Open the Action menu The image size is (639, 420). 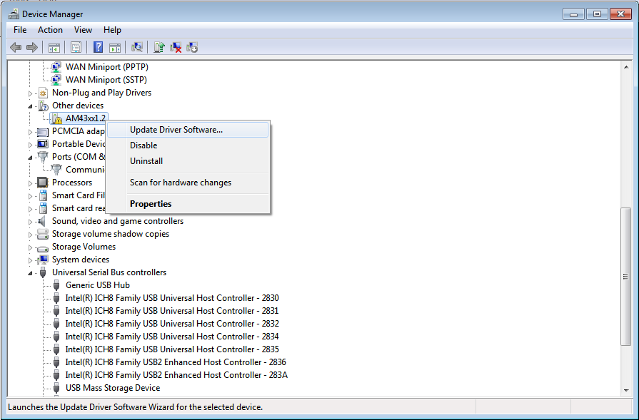pyautogui.click(x=50, y=30)
